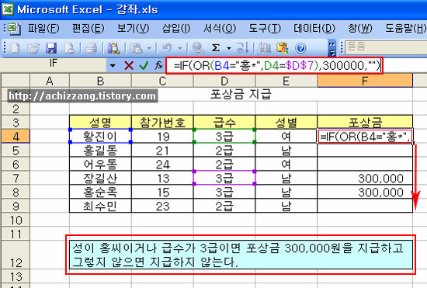Select column B header
Image resolution: width=427 pixels, height=288 pixels.
(x=100, y=81)
